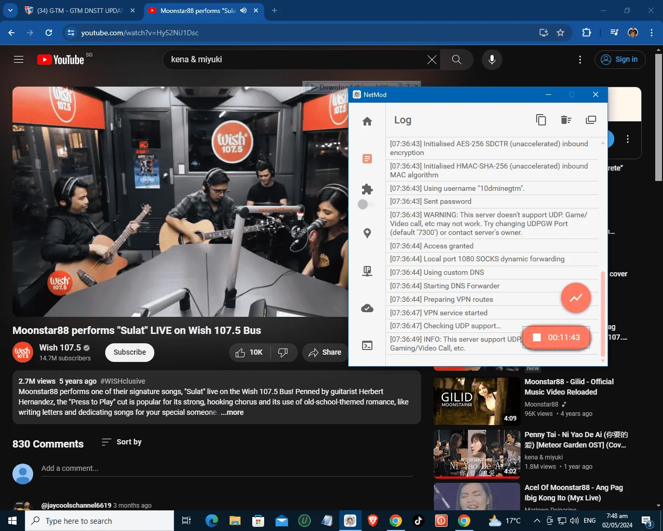Click the orange floating chart button in NetMod
663x531 pixels.
[576, 298]
